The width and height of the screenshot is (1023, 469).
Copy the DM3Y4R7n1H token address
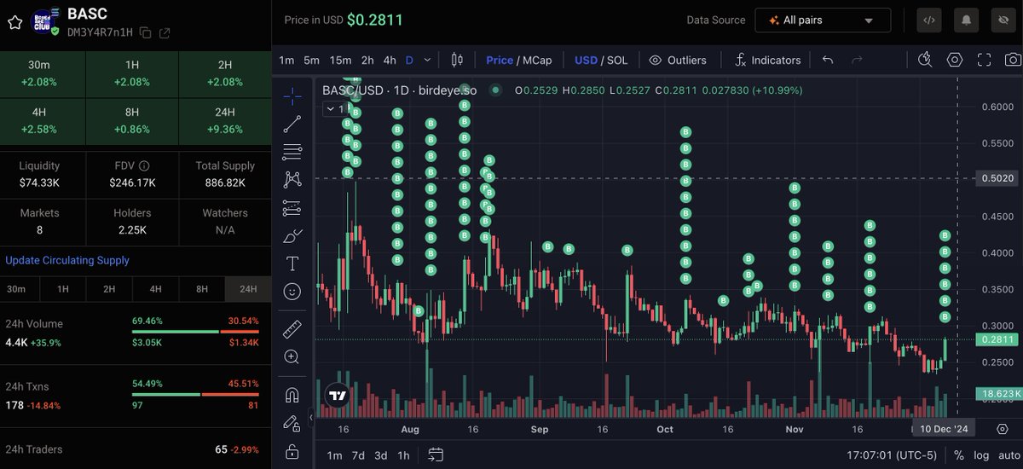tap(146, 32)
